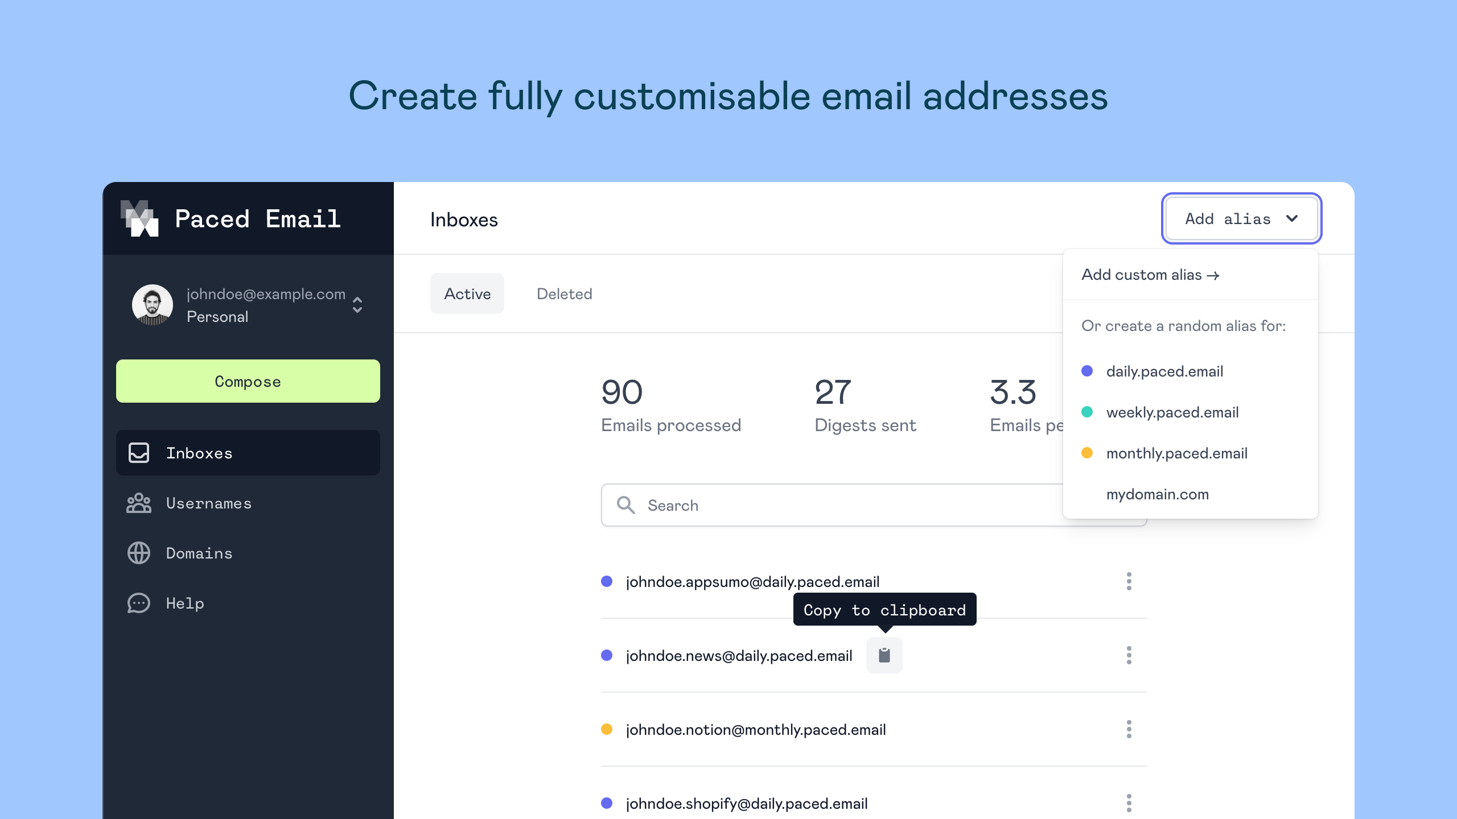Click the Domains globe icon in sidebar

click(138, 553)
